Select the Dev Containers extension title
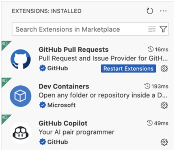The image size is (175, 151). (64, 86)
